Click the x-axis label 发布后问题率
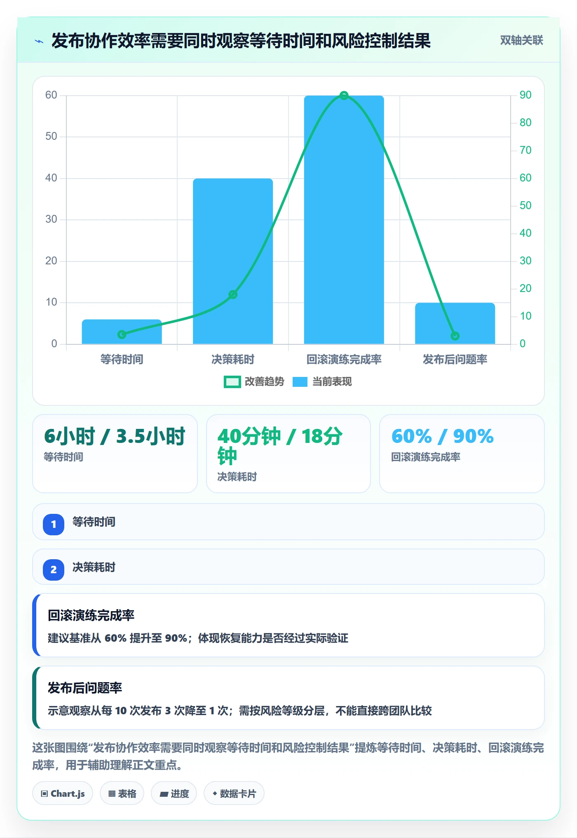 [455, 359]
